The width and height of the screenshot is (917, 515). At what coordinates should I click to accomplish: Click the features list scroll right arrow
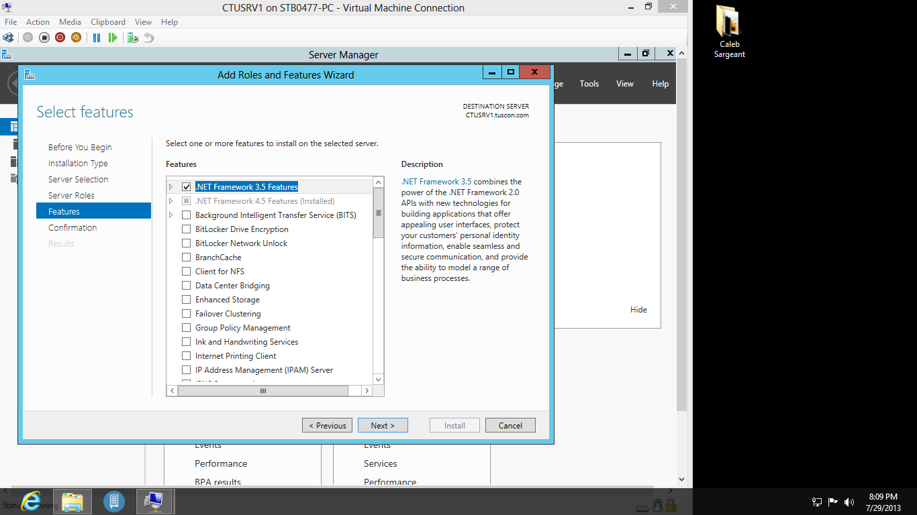pyautogui.click(x=367, y=390)
